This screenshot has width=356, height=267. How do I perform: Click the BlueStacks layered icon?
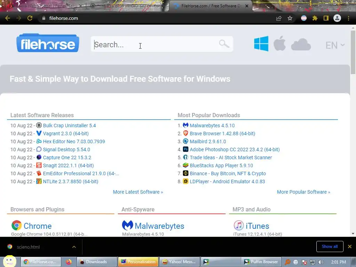coord(186,165)
